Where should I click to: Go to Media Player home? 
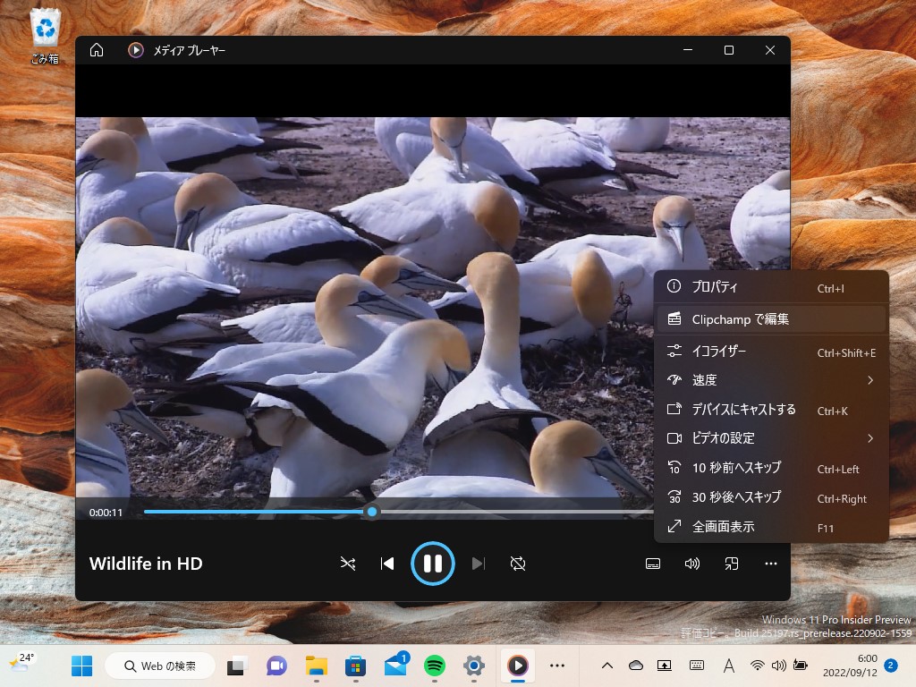tap(97, 50)
